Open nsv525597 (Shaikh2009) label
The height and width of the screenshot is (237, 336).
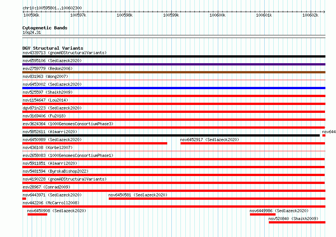pos(48,92)
